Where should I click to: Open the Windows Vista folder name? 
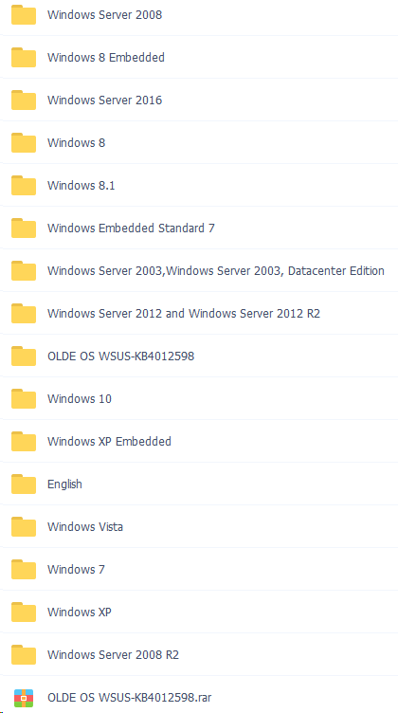pos(85,527)
